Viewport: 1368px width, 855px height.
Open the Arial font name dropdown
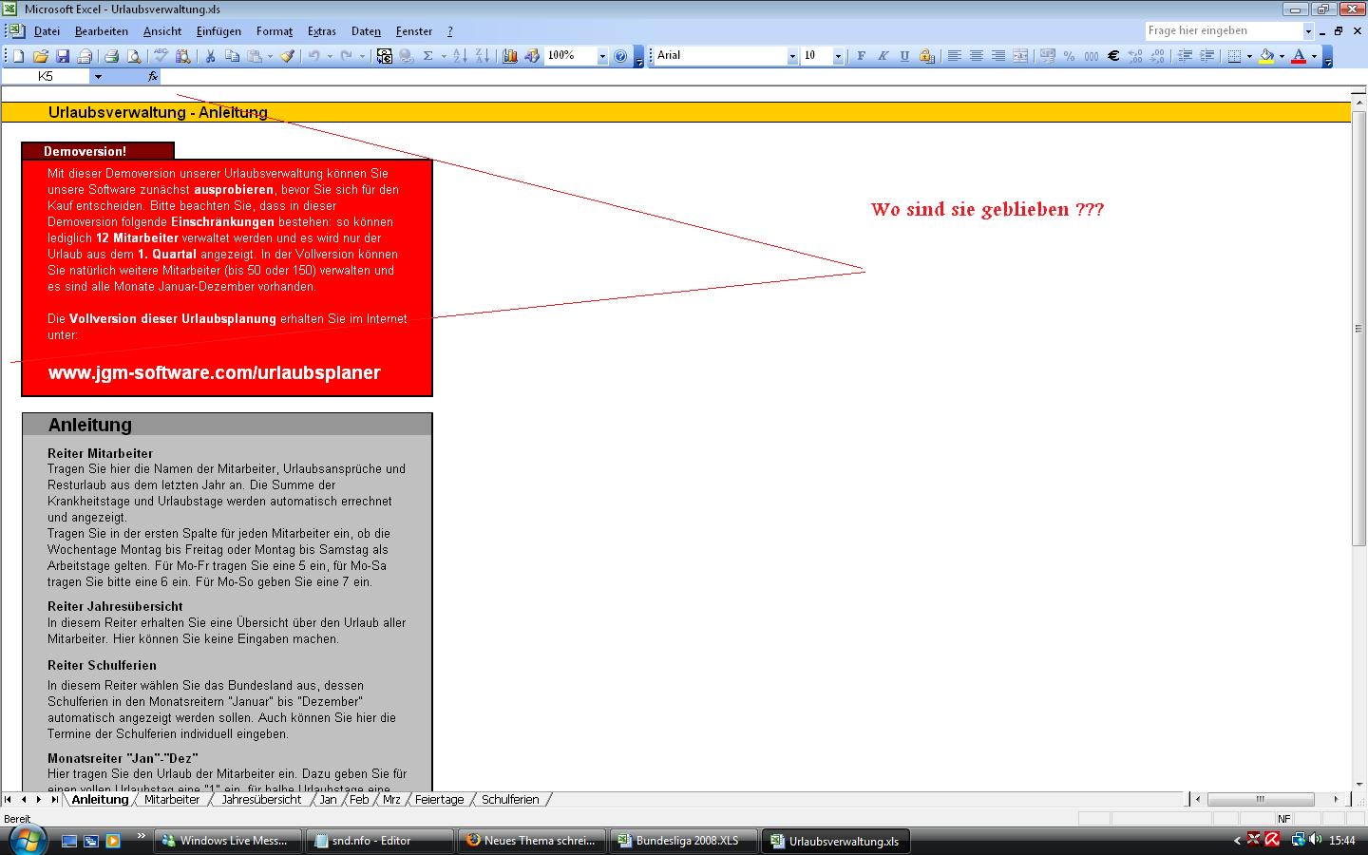pyautogui.click(x=792, y=56)
